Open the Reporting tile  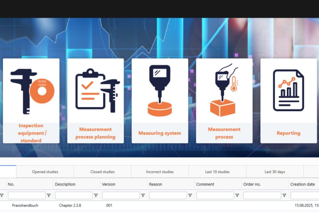click(x=288, y=100)
